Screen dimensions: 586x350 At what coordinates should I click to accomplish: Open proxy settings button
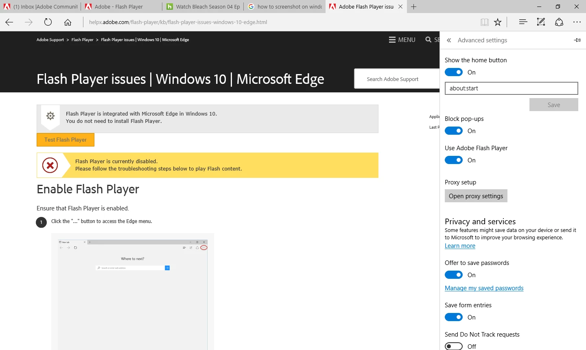pyautogui.click(x=476, y=196)
